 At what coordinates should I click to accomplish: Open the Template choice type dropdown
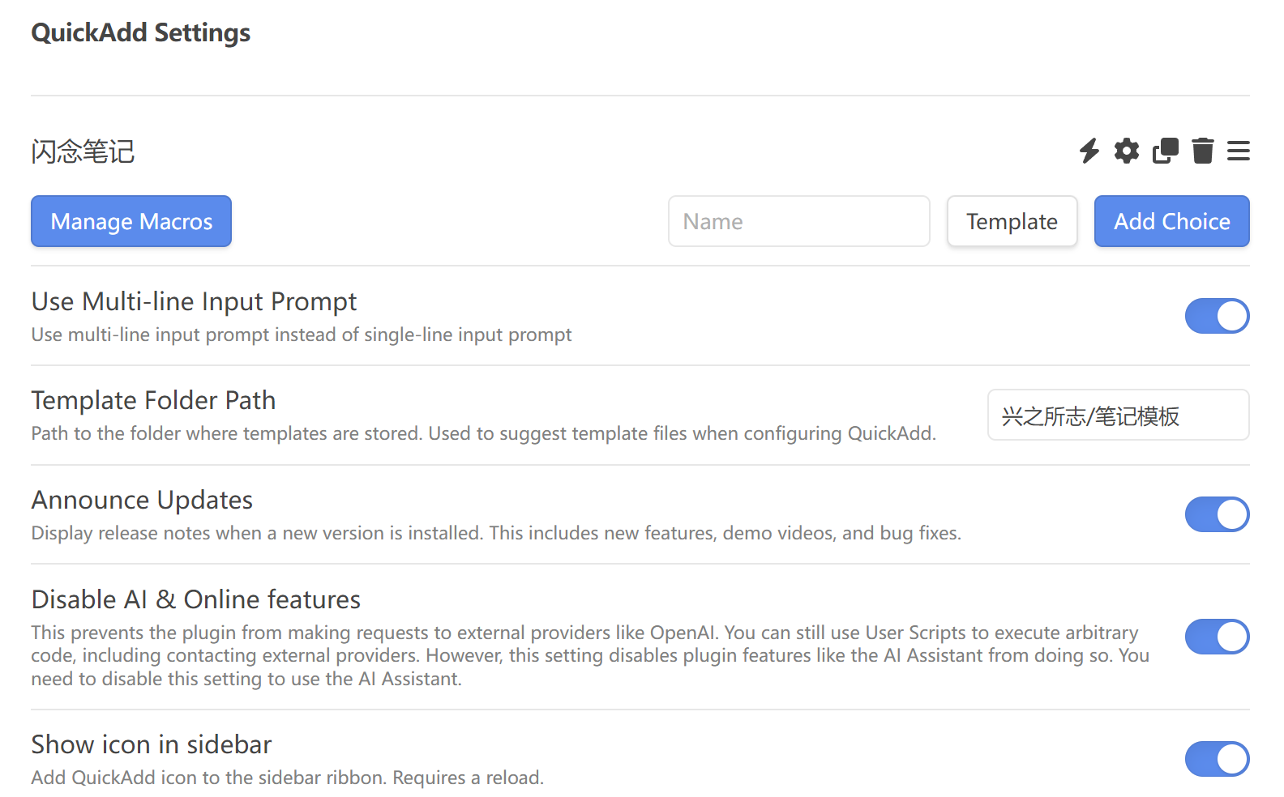point(1012,221)
